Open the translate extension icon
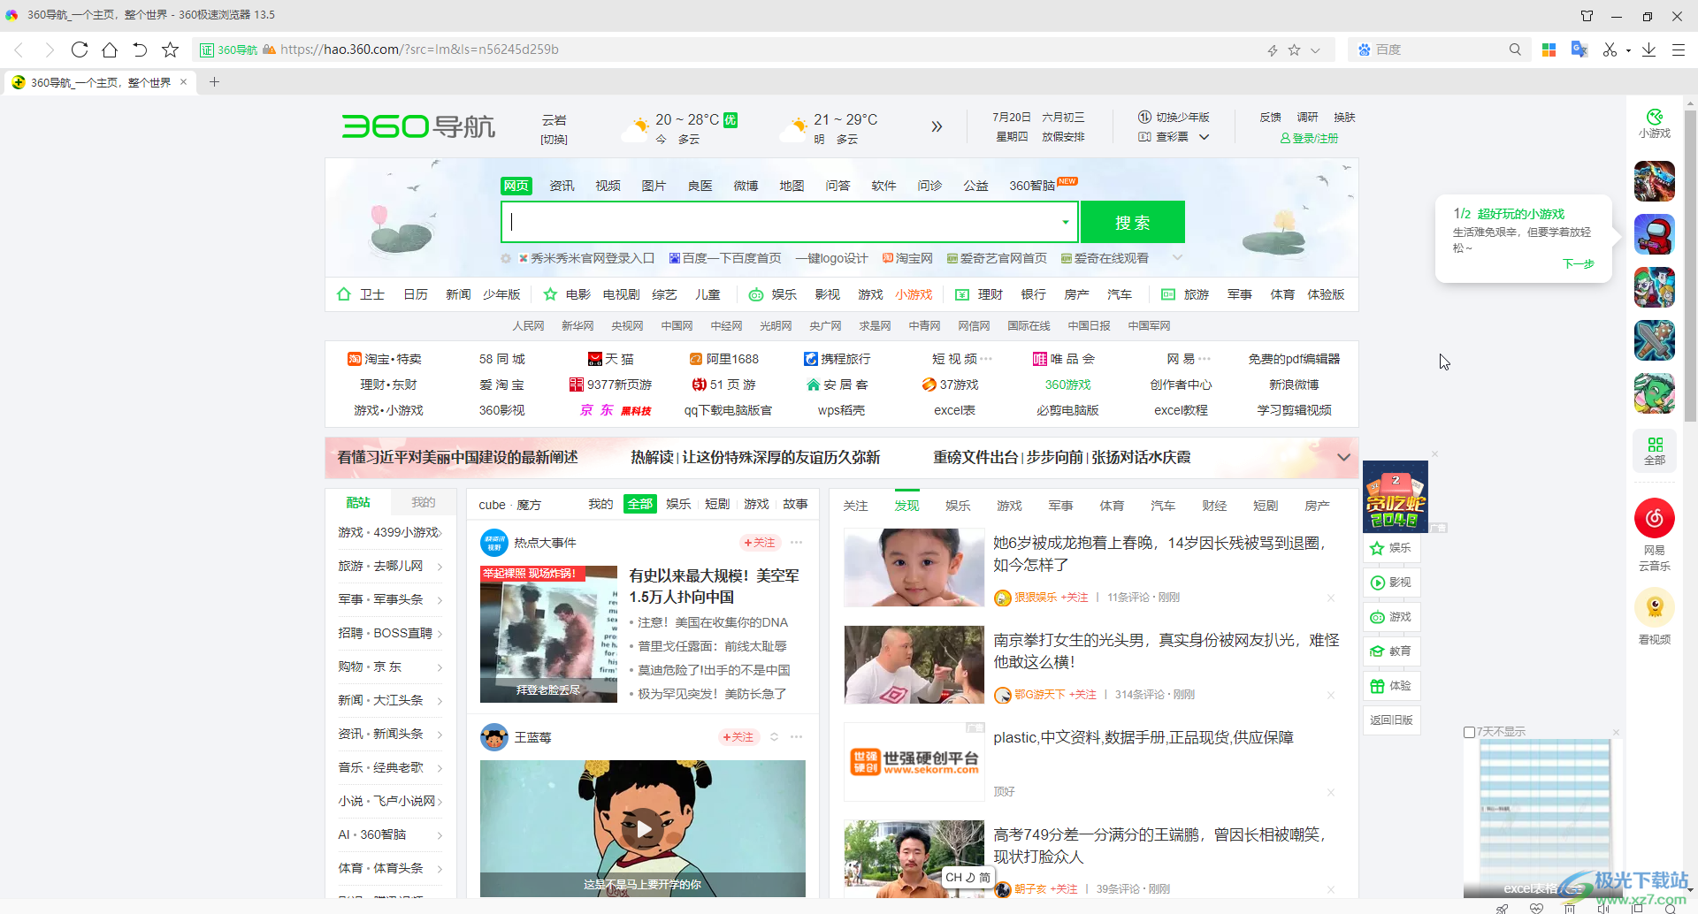 1579,50
